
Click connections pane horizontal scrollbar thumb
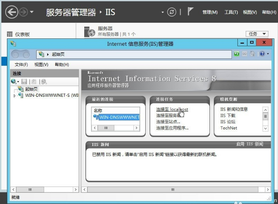[30, 190]
